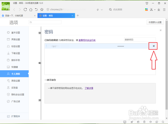Select 个人资料 in the sidebar
Viewport: 168px width, 124px height.
(x=14, y=74)
